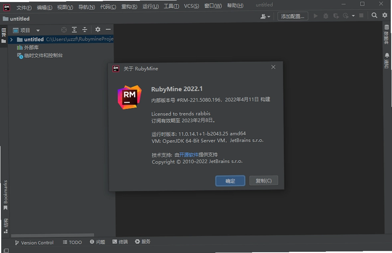Click the build number #RM-221.5080.196 text
The width and height of the screenshot is (392, 253).
(x=199, y=100)
